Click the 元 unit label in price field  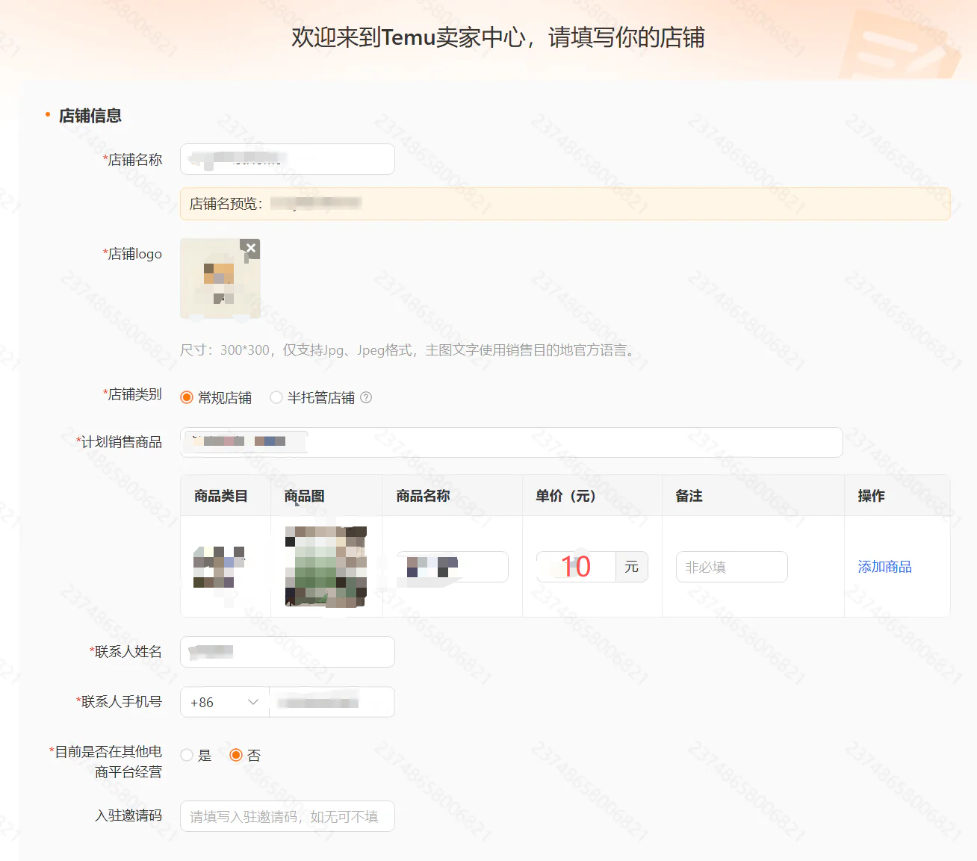[x=632, y=567]
